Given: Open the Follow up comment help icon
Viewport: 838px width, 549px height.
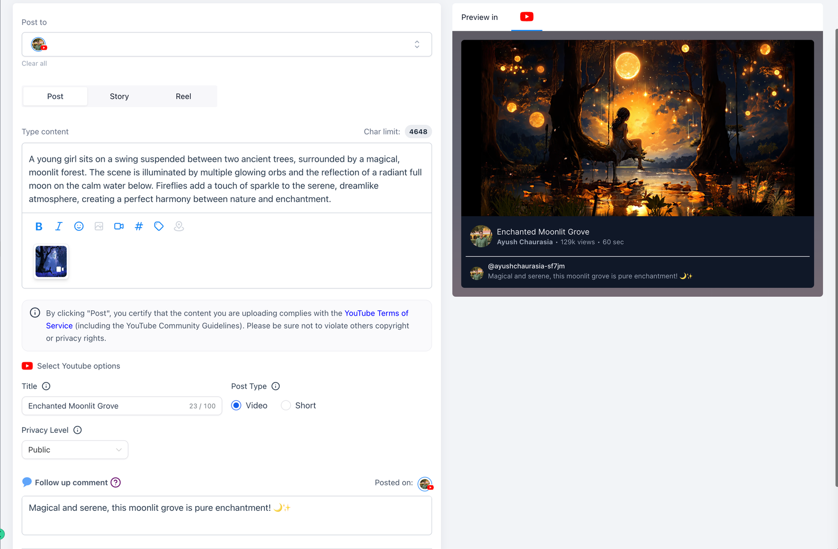Looking at the screenshot, I should click(116, 483).
